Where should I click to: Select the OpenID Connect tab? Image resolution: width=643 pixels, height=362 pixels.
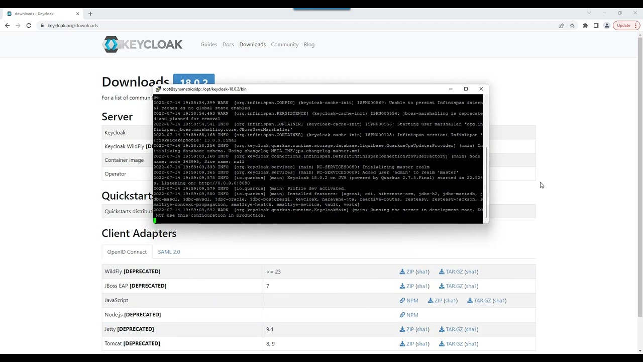pos(127,252)
